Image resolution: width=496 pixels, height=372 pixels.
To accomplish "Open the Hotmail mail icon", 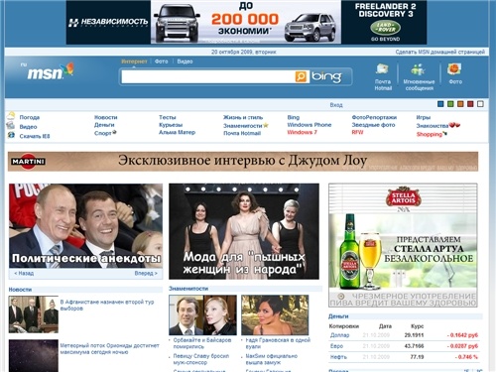I will point(383,68).
